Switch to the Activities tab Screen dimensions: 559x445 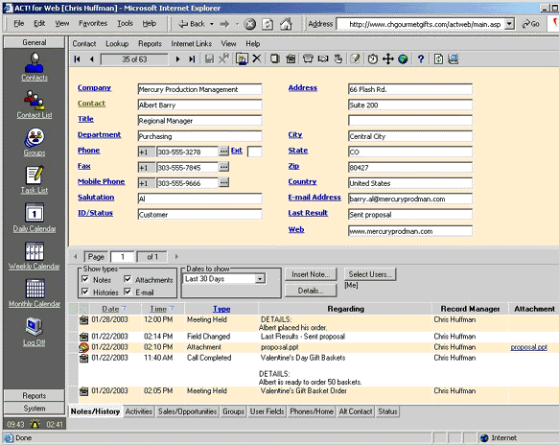(x=139, y=411)
